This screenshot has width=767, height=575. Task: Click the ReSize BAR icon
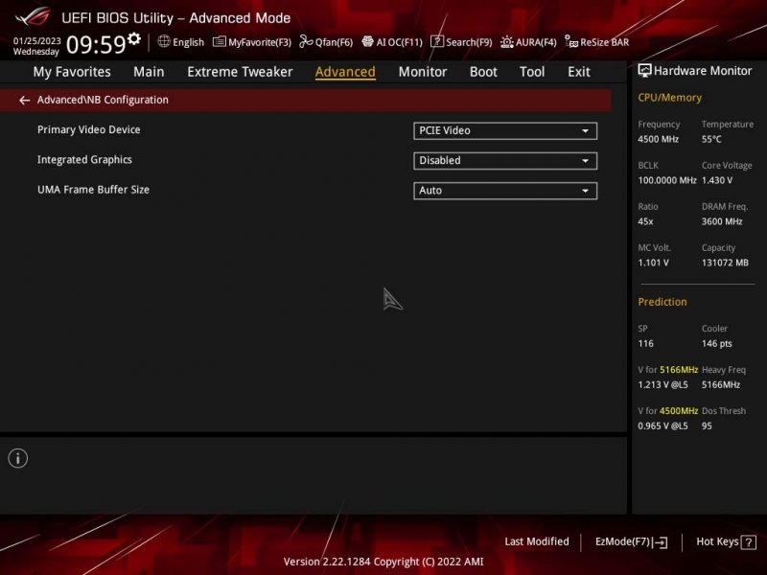coord(571,41)
